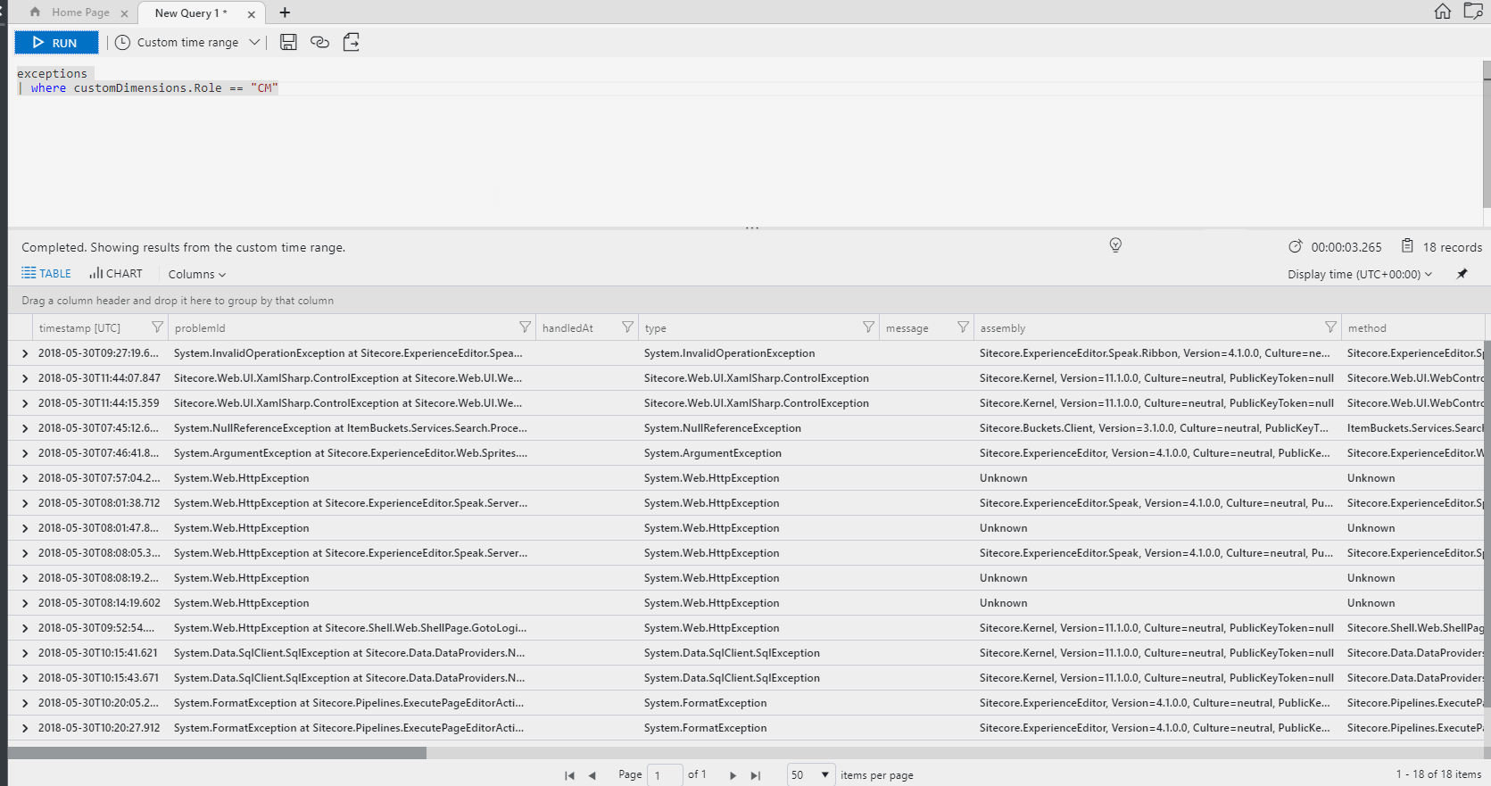Open the home icon at top right
1491x786 pixels.
(x=1442, y=12)
